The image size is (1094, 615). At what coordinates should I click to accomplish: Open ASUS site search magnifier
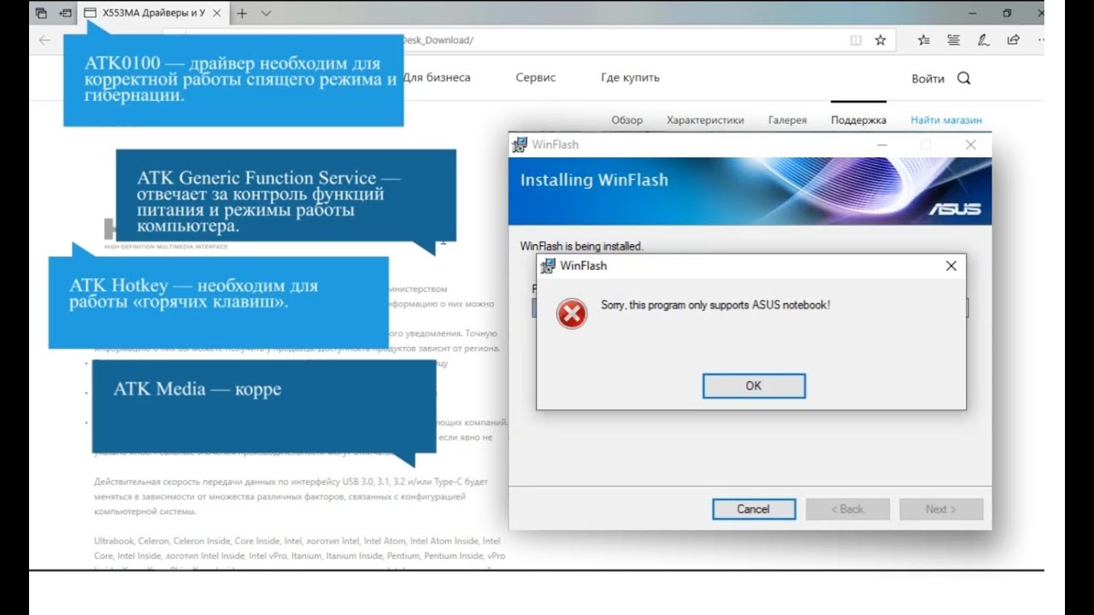tap(964, 78)
